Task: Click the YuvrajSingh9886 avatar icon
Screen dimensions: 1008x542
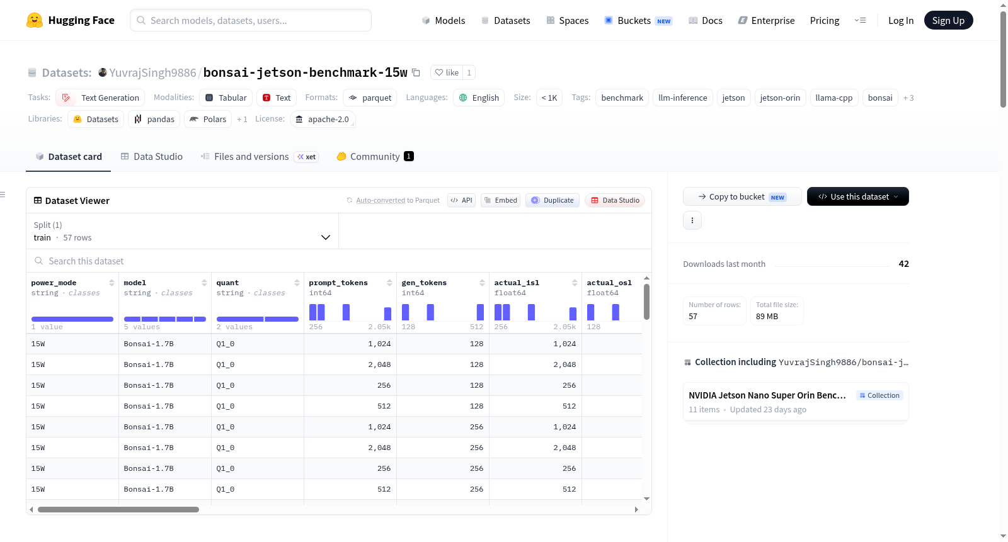Action: 103,72
